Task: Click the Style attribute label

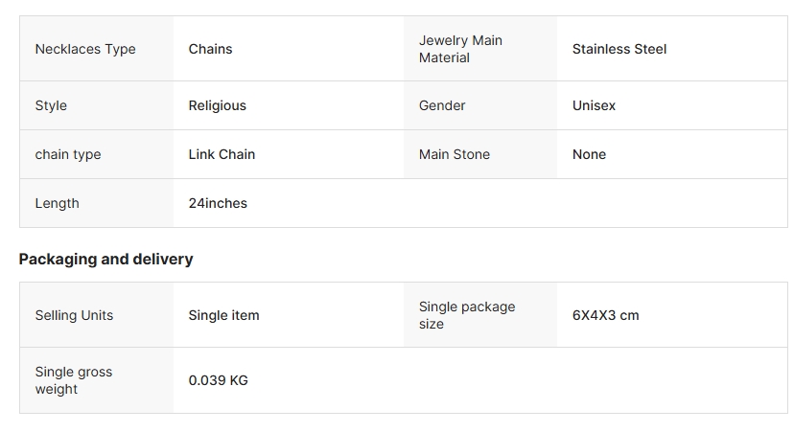Action: [51, 105]
